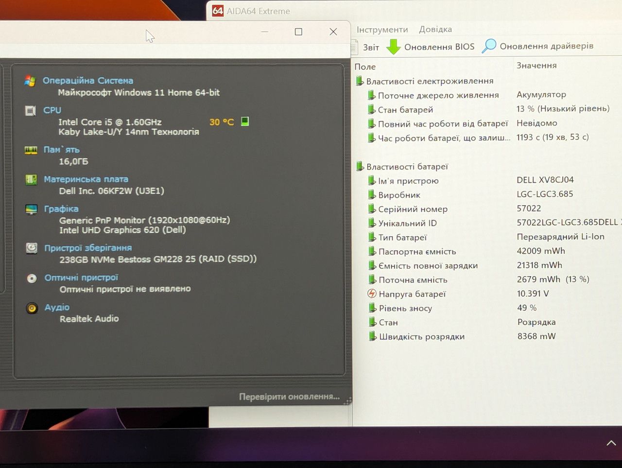This screenshot has height=468, width=622.
Task: Select the Intel UHD Graphics 620 (Dell) line
Action: (122, 230)
